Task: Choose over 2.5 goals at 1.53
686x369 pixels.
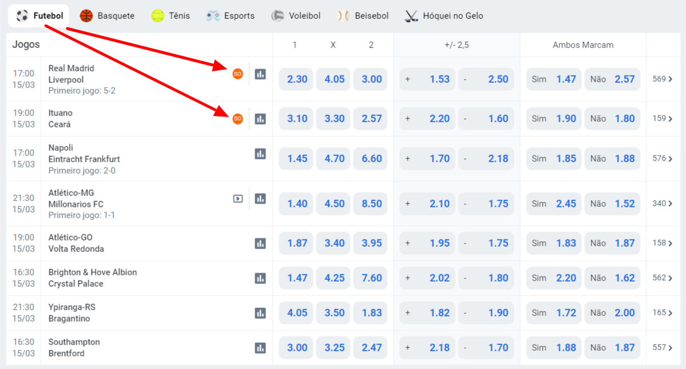Action: [428, 79]
